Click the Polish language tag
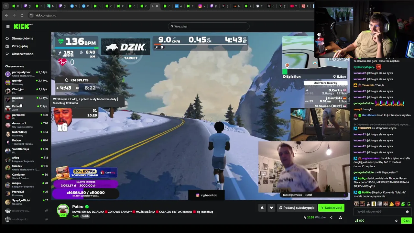The height and width of the screenshot is (233, 414). (x=85, y=216)
